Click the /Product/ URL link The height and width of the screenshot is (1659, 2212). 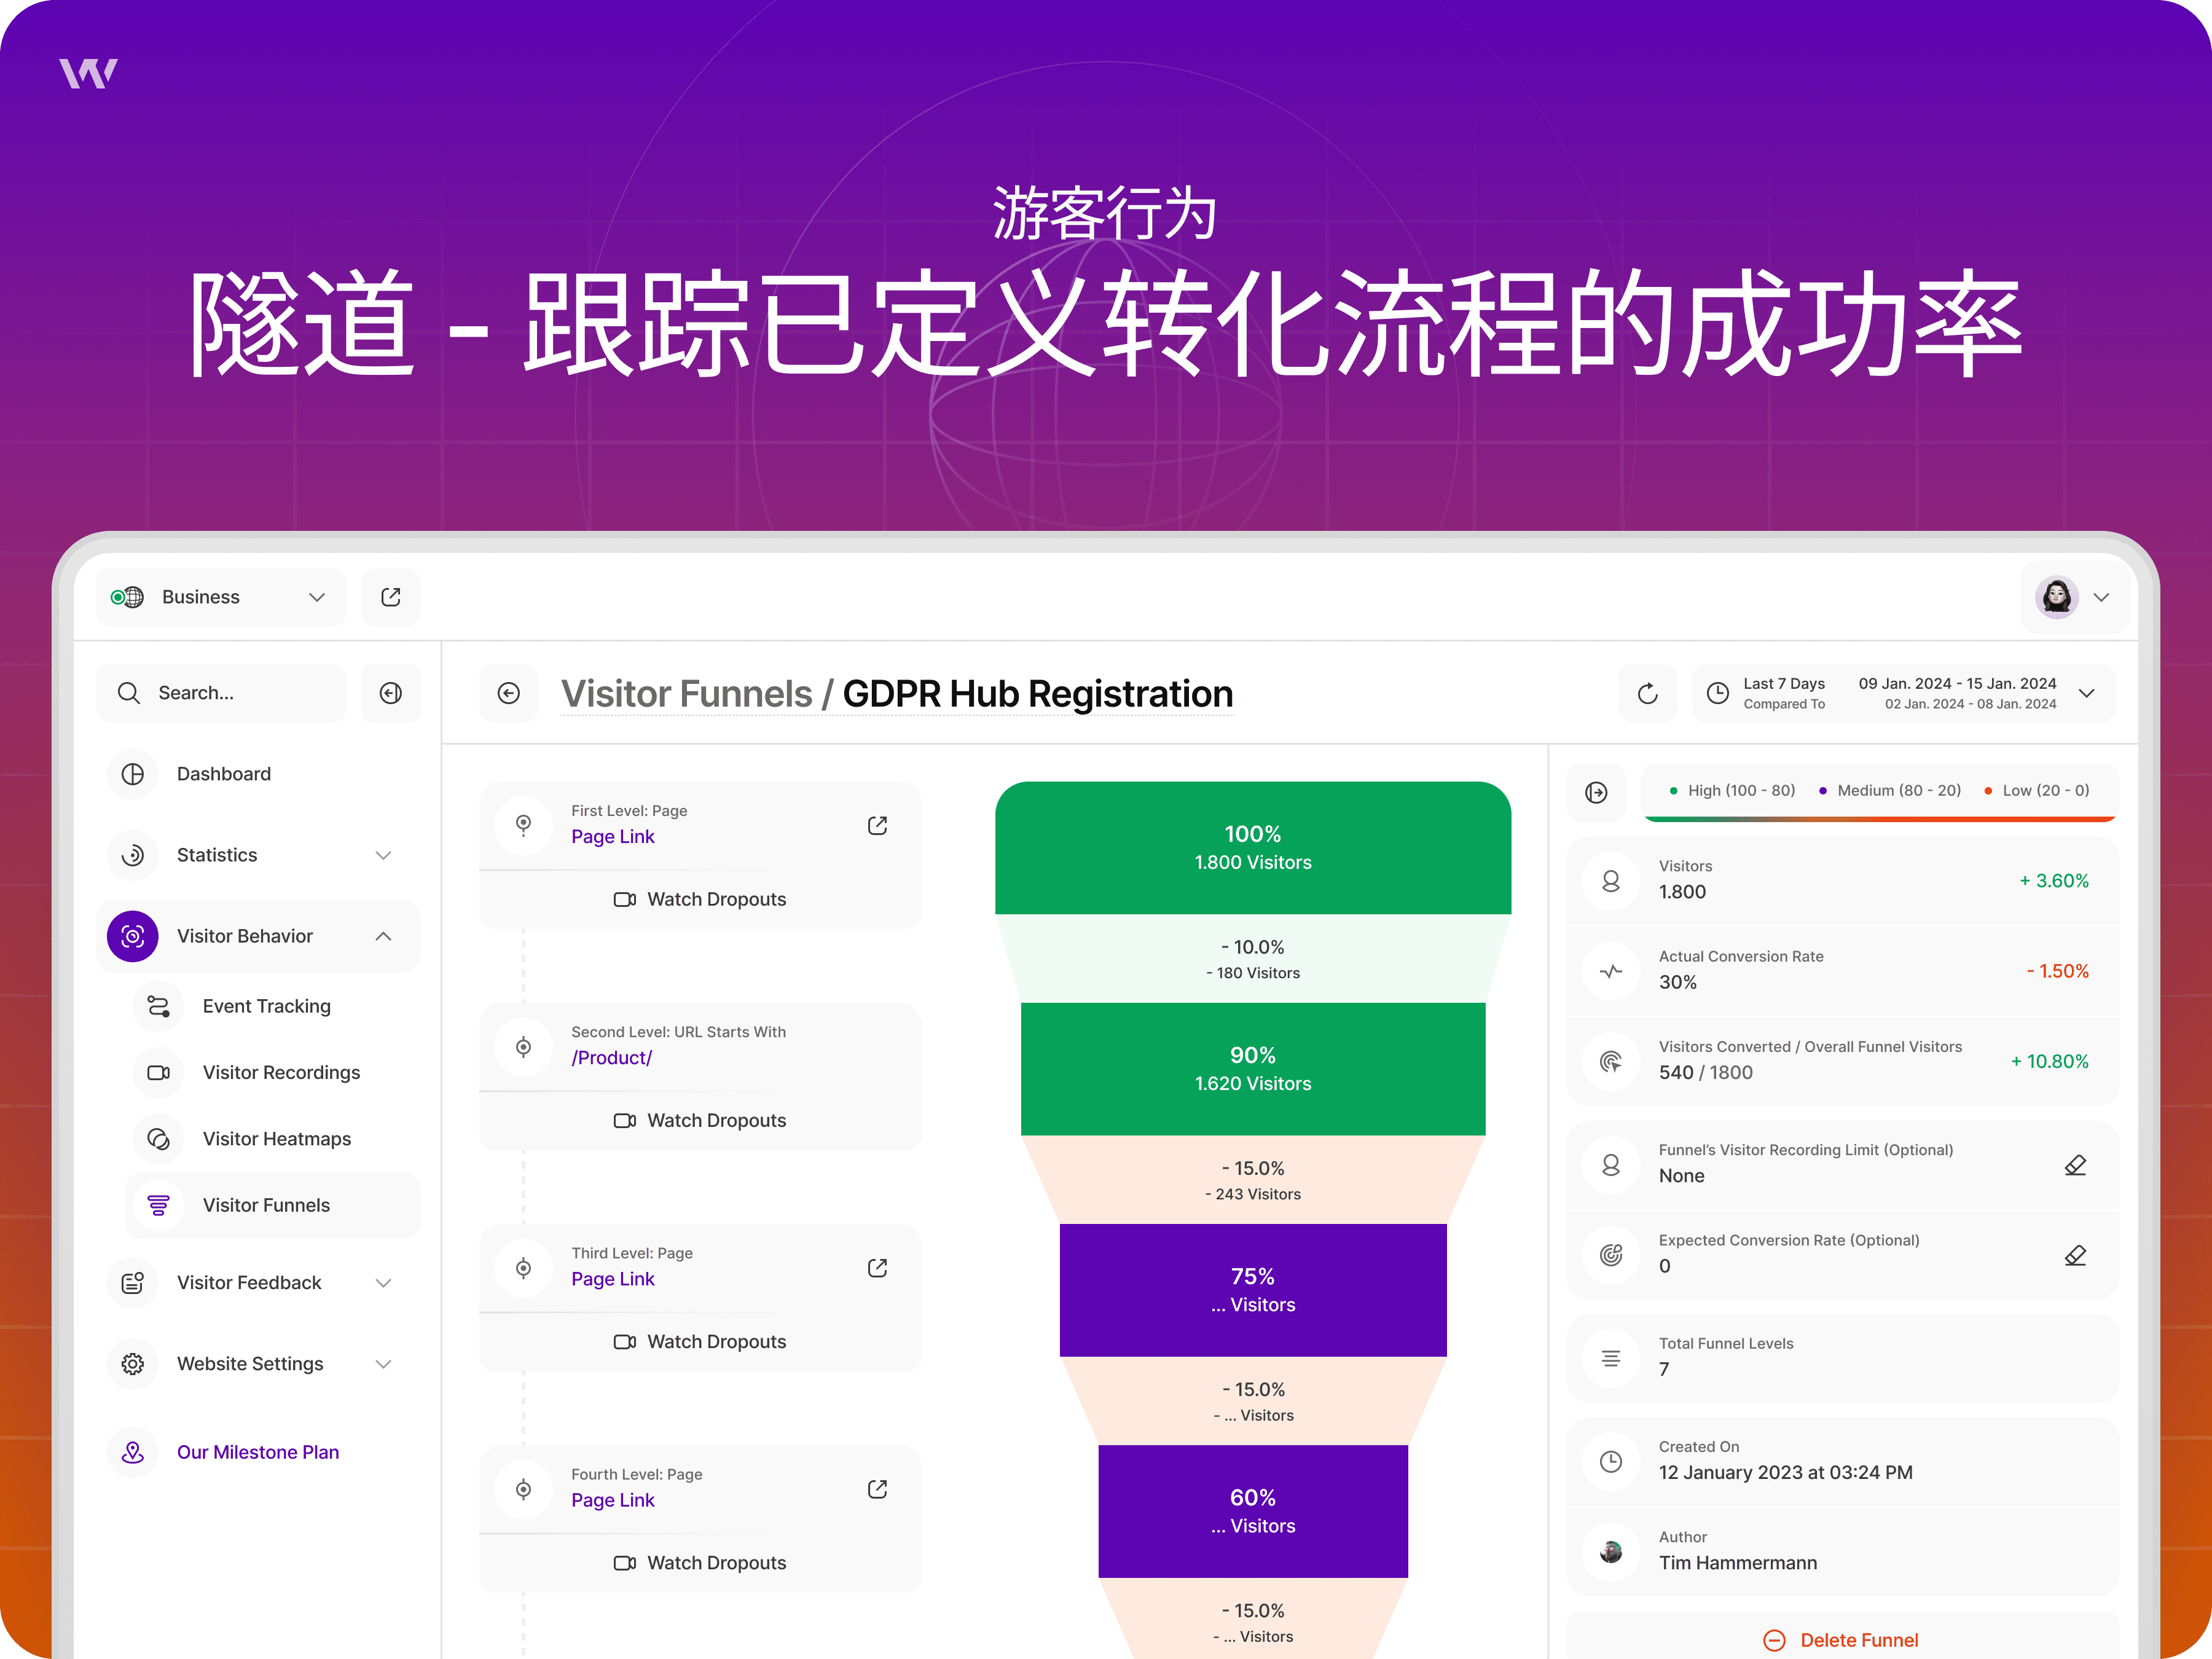pyautogui.click(x=612, y=1058)
